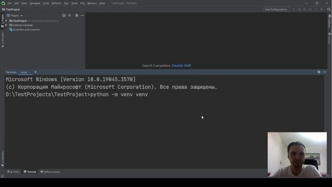Click tool windows quick-access icon bottom-left
Viewport: 332px width, 187px height.
(3, 176)
